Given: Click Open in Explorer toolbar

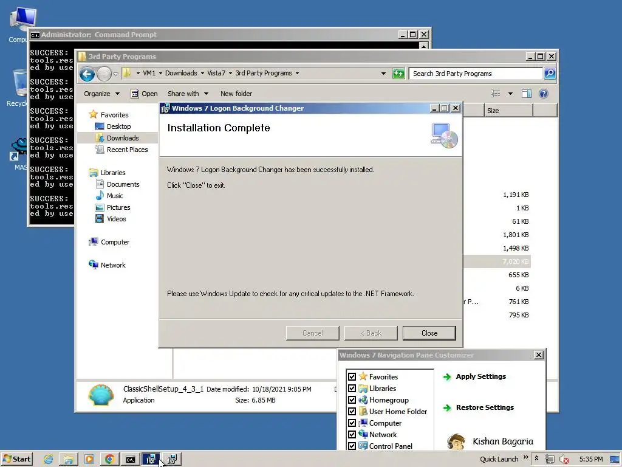Looking at the screenshot, I should (145, 94).
